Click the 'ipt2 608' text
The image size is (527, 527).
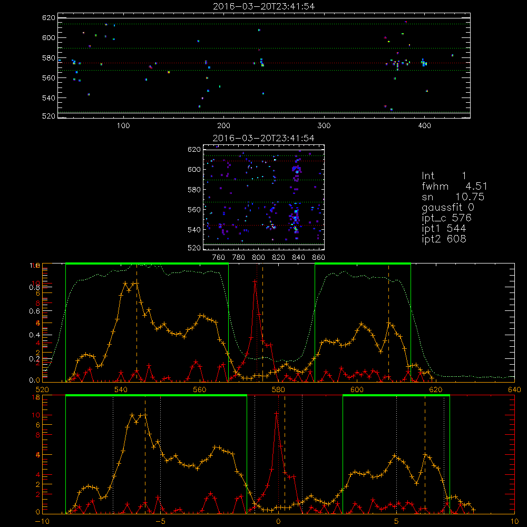pos(444,239)
